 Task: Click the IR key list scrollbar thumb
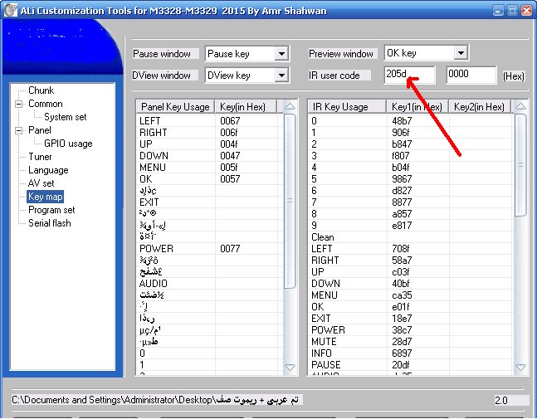tap(520, 165)
